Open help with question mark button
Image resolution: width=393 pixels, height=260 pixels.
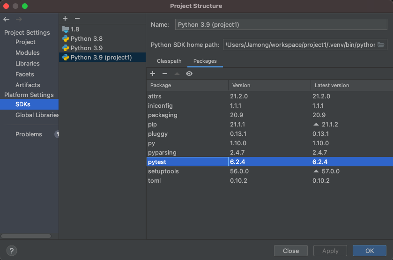[12, 251]
